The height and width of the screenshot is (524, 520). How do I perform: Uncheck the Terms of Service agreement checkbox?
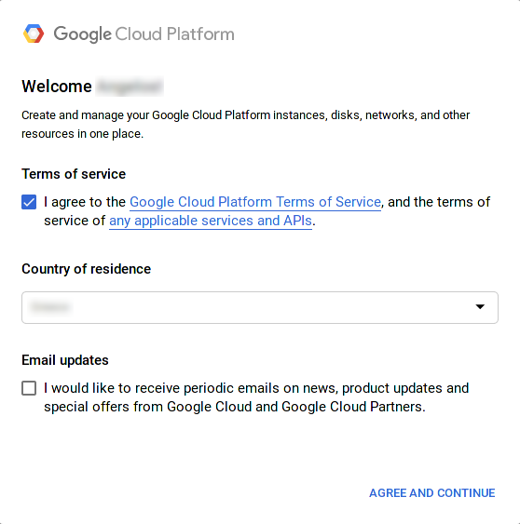[29, 202]
